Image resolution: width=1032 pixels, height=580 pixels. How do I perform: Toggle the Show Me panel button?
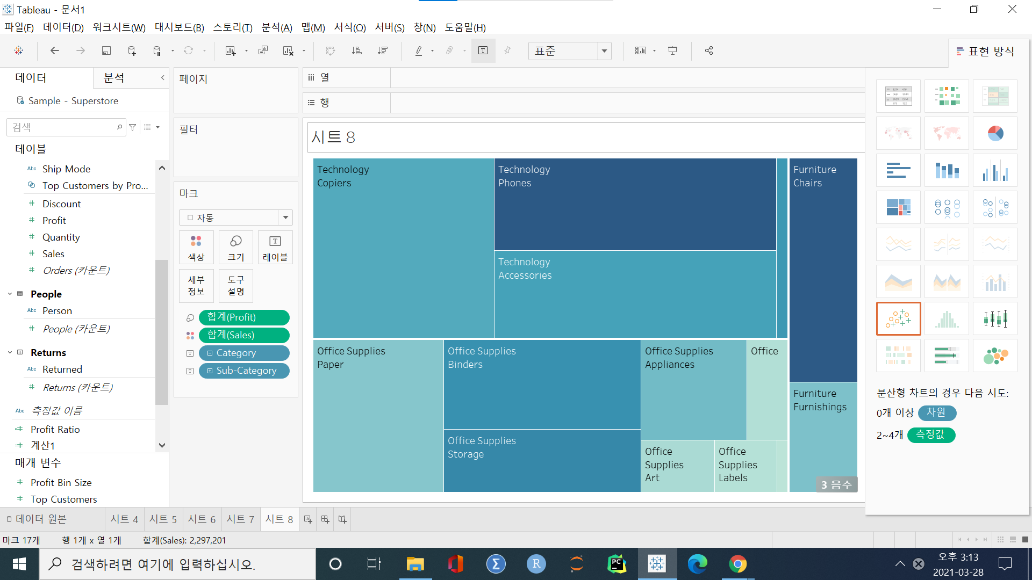pos(986,52)
